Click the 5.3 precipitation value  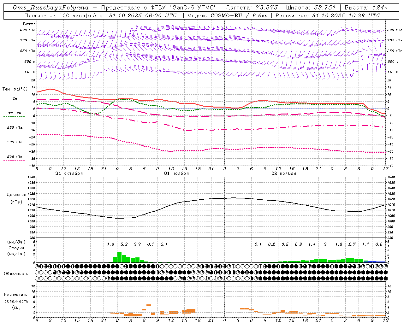(124, 244)
